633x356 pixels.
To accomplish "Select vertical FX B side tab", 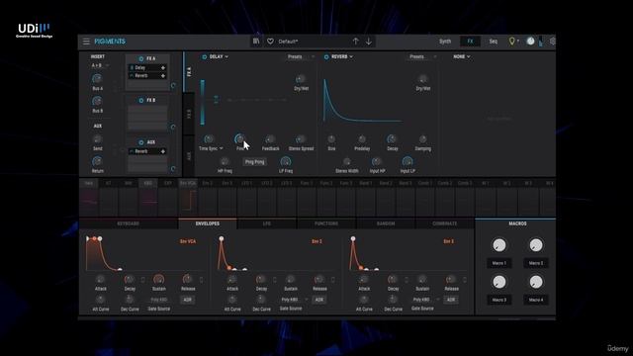I will point(189,114).
